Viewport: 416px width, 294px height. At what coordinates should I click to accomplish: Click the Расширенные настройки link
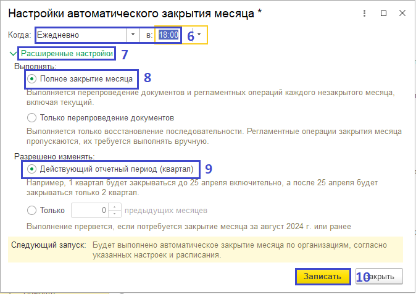tap(67, 54)
